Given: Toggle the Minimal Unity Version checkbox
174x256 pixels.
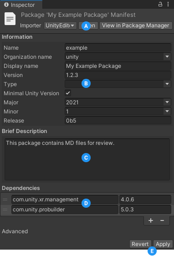Looking at the screenshot, I should click(x=68, y=93).
